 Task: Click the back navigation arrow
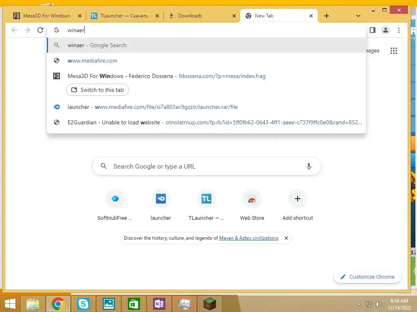point(14,30)
